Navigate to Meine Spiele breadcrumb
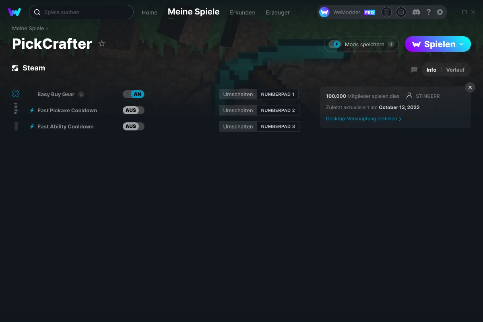 (28, 29)
